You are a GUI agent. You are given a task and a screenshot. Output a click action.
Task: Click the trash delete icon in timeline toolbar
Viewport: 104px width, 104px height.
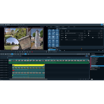click(x=6, y=54)
